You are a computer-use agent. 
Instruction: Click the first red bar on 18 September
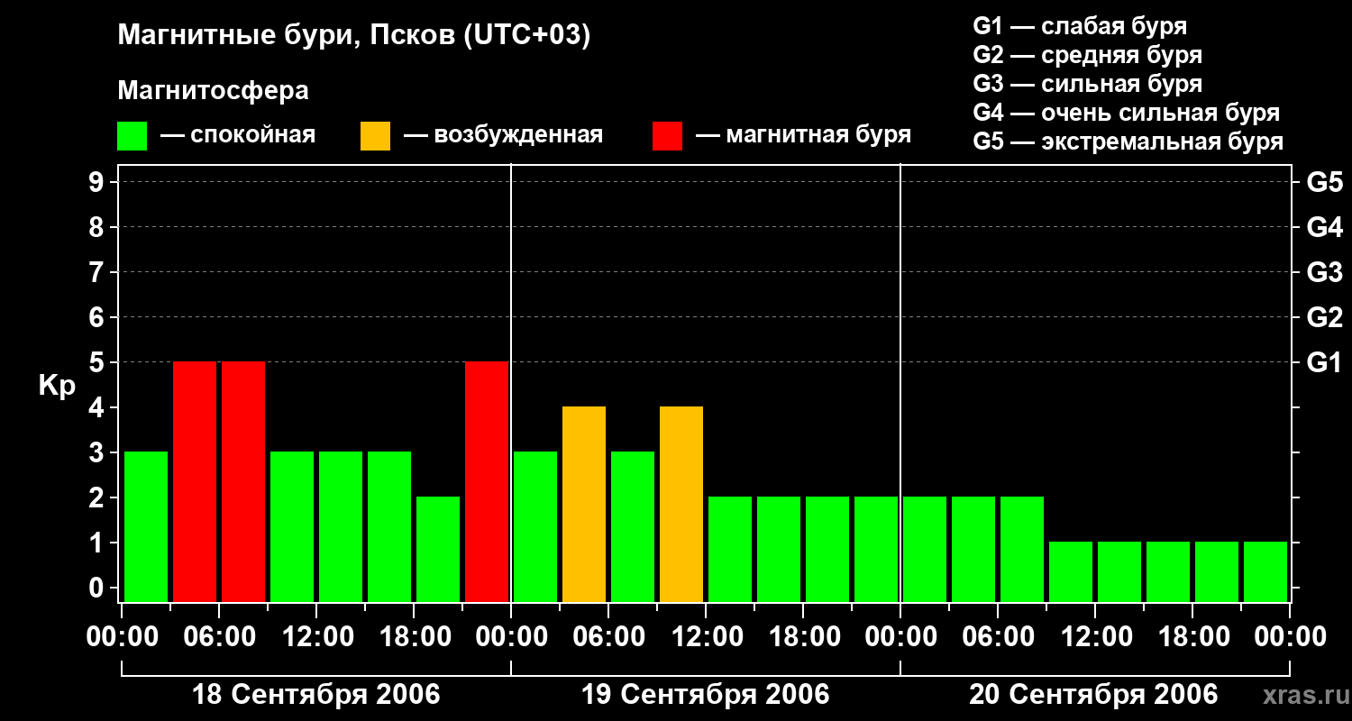click(x=195, y=481)
